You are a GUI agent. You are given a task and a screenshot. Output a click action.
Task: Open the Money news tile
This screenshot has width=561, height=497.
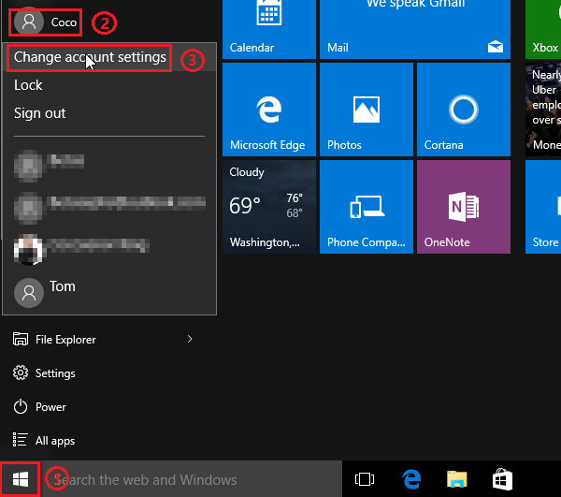tap(543, 110)
